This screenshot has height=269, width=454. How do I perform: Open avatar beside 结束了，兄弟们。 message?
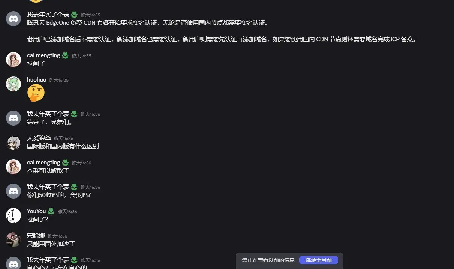coord(13,118)
